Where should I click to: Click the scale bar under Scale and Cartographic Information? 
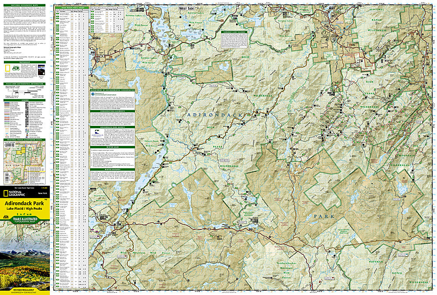(25, 91)
